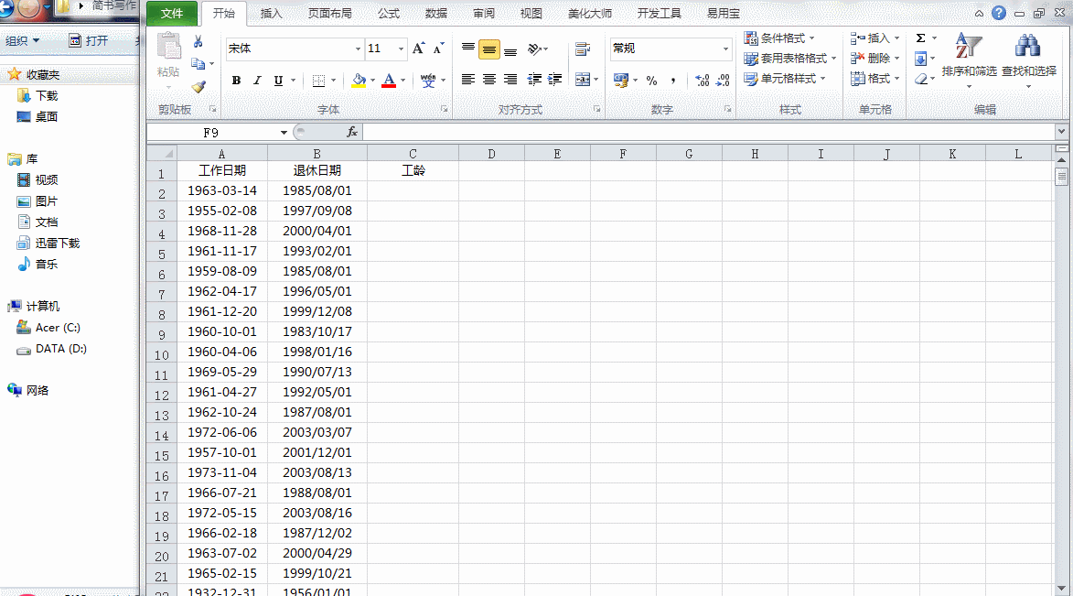This screenshot has width=1073, height=596.
Task: Toggle ribbon minimize caret
Action: click(980, 13)
